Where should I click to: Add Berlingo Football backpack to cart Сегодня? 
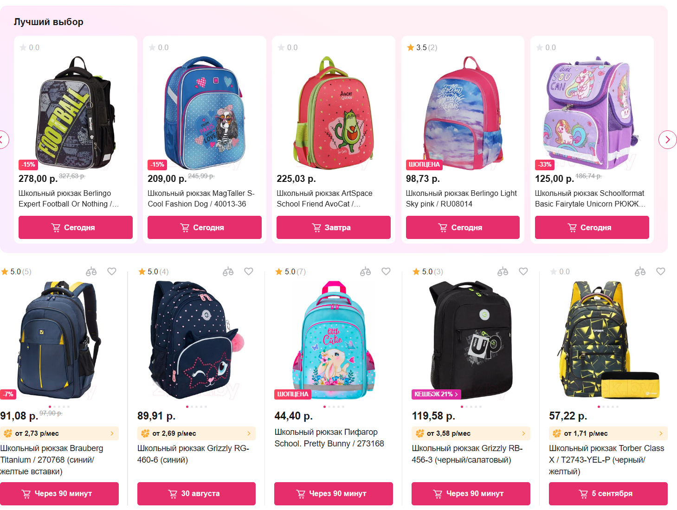76,227
